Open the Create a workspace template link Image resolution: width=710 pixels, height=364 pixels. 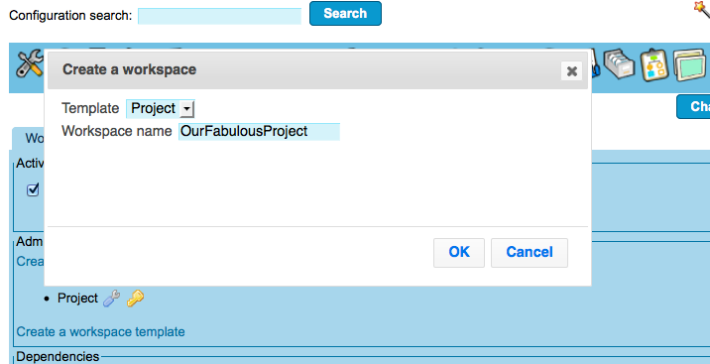pyautogui.click(x=100, y=332)
